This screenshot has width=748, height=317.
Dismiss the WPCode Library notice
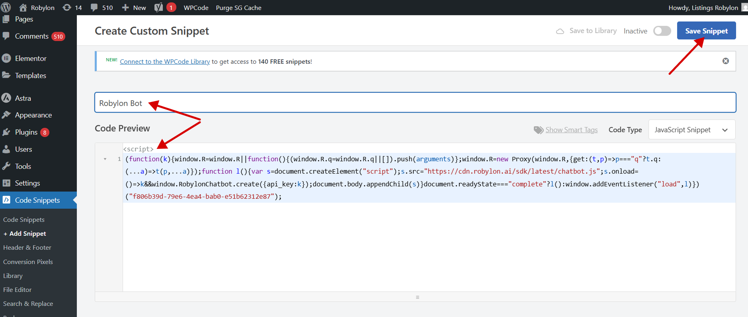pos(726,61)
